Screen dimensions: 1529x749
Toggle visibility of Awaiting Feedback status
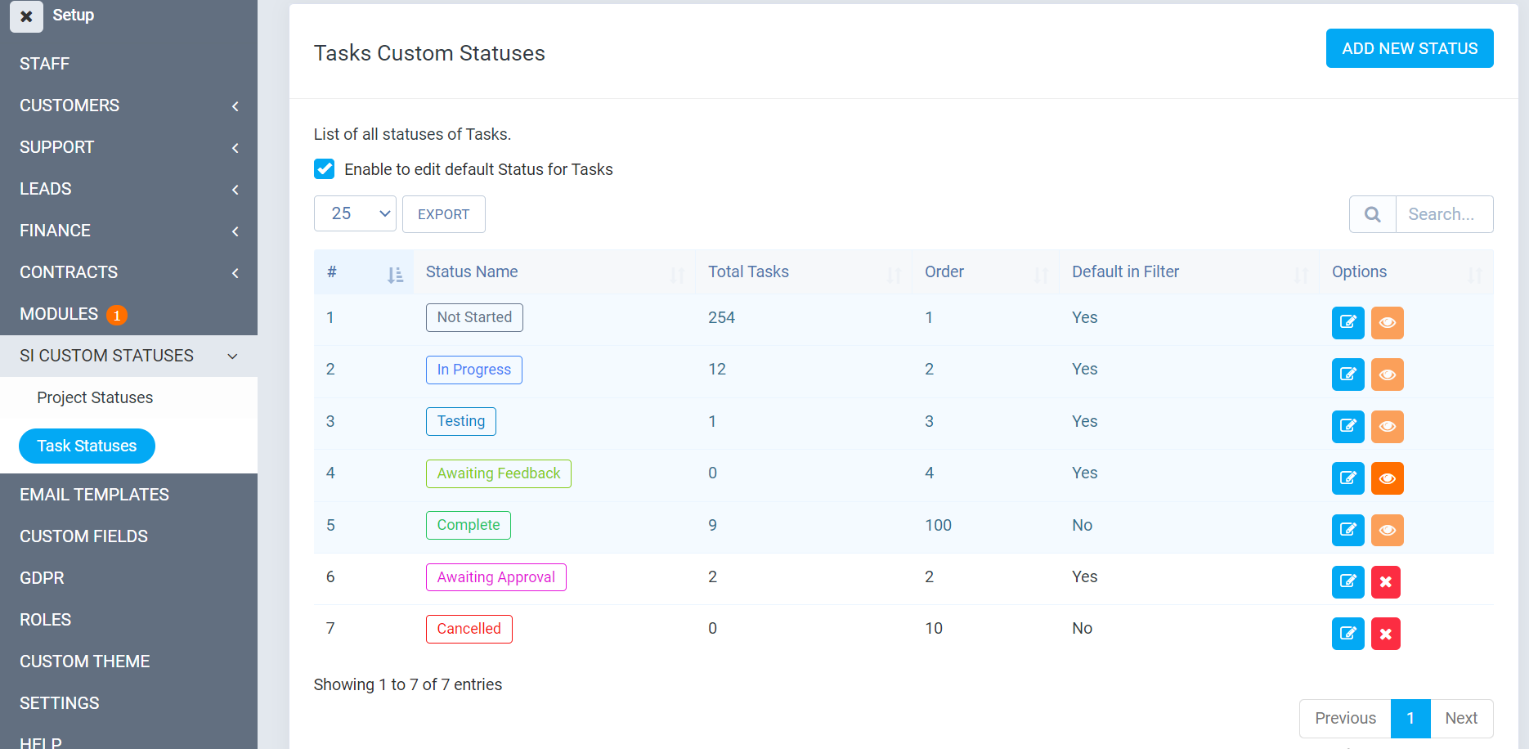[1387, 478]
